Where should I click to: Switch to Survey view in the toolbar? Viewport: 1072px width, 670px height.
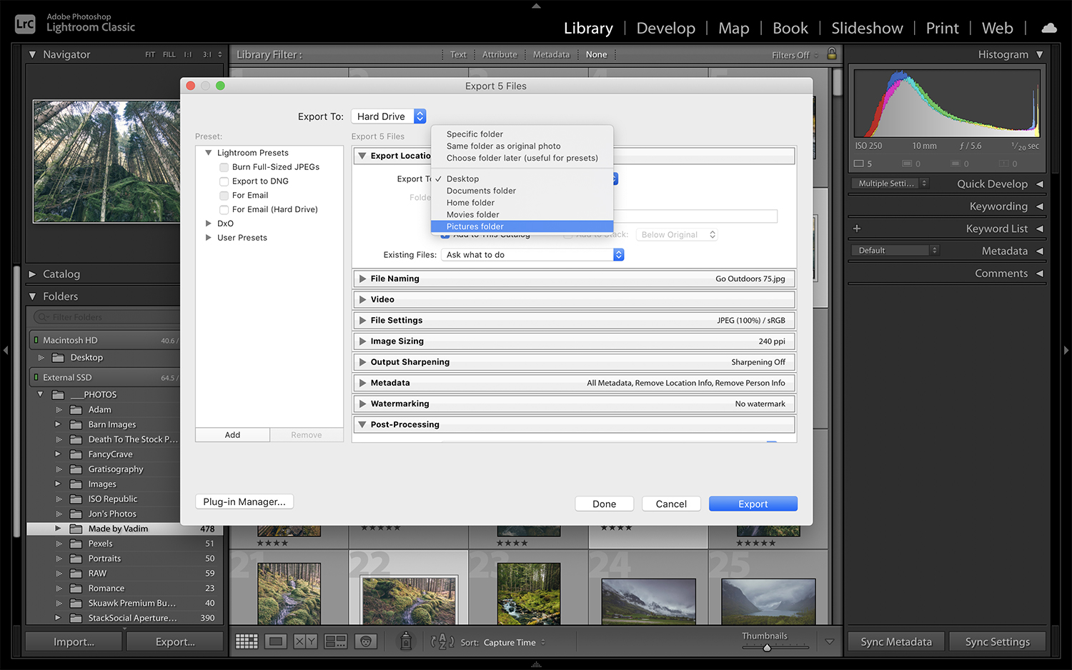coord(336,641)
